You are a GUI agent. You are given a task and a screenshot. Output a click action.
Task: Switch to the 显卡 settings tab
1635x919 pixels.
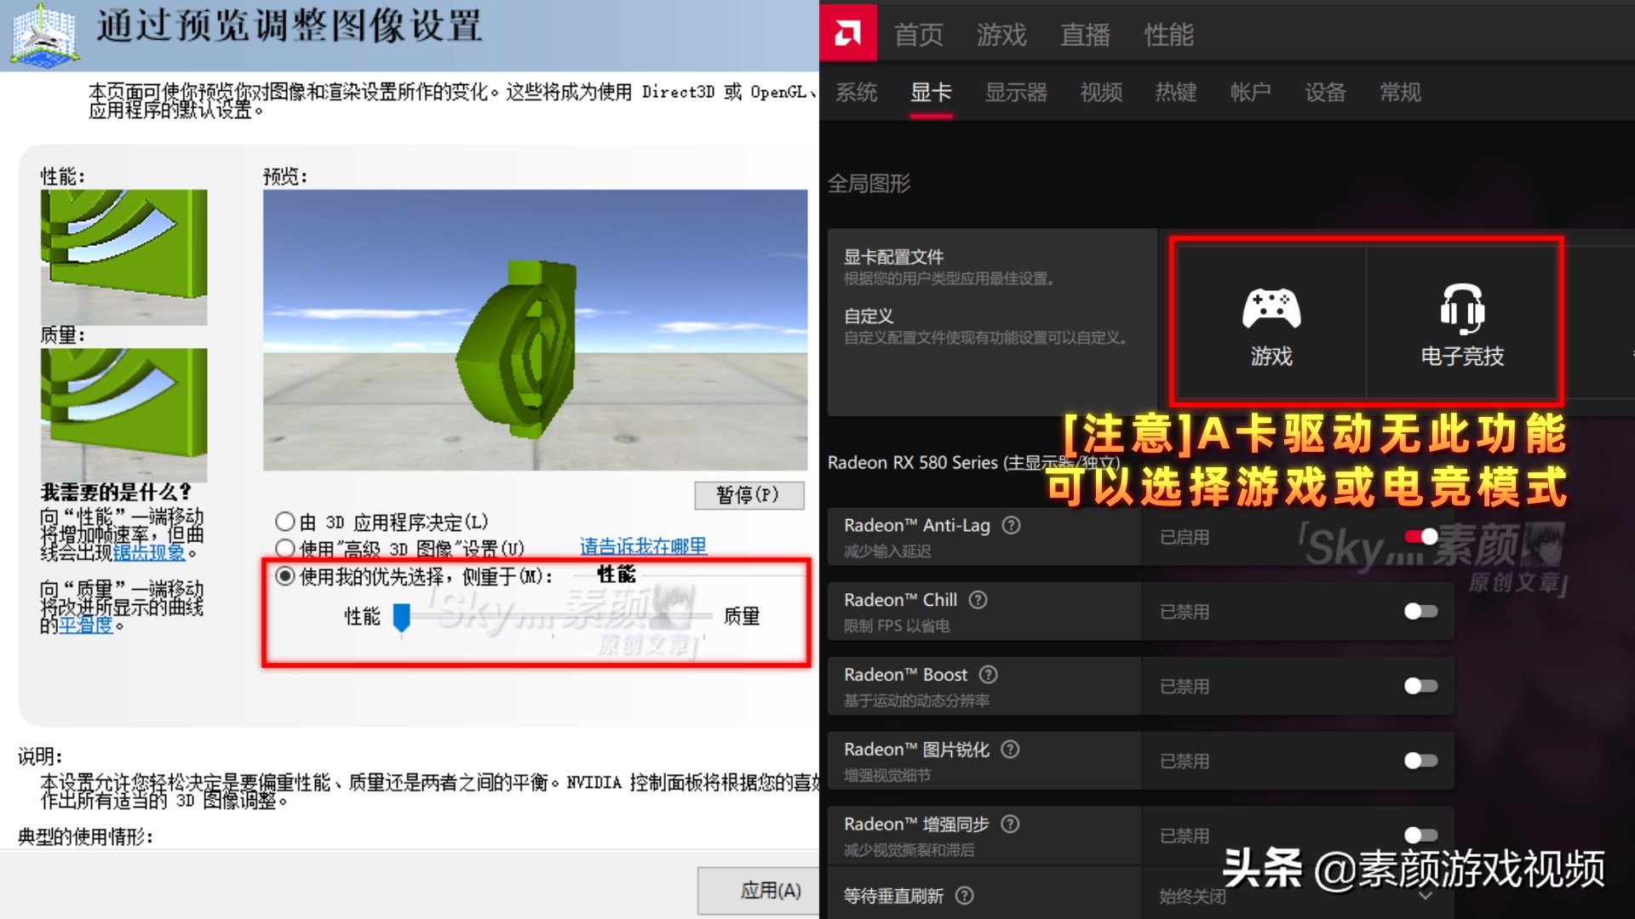(x=931, y=92)
